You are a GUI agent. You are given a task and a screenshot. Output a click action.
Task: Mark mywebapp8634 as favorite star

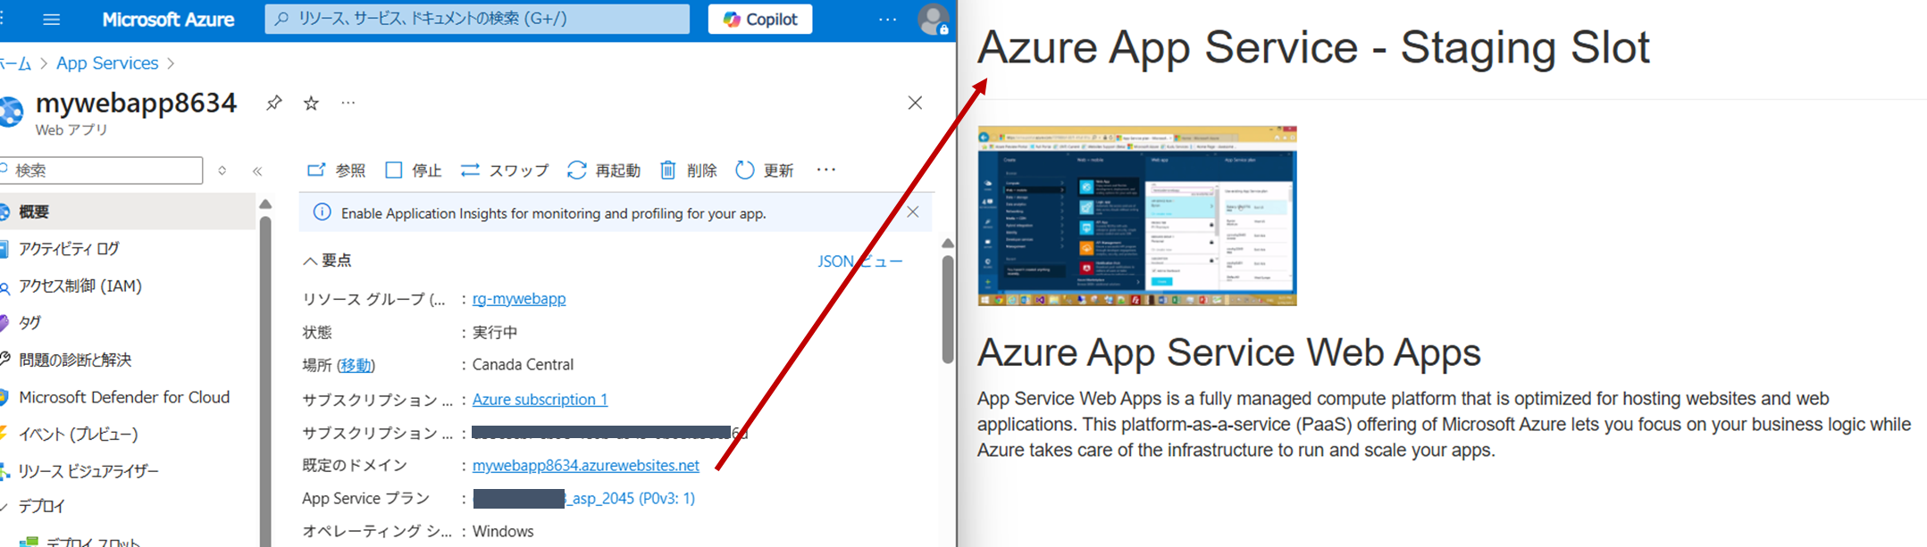[x=311, y=103]
